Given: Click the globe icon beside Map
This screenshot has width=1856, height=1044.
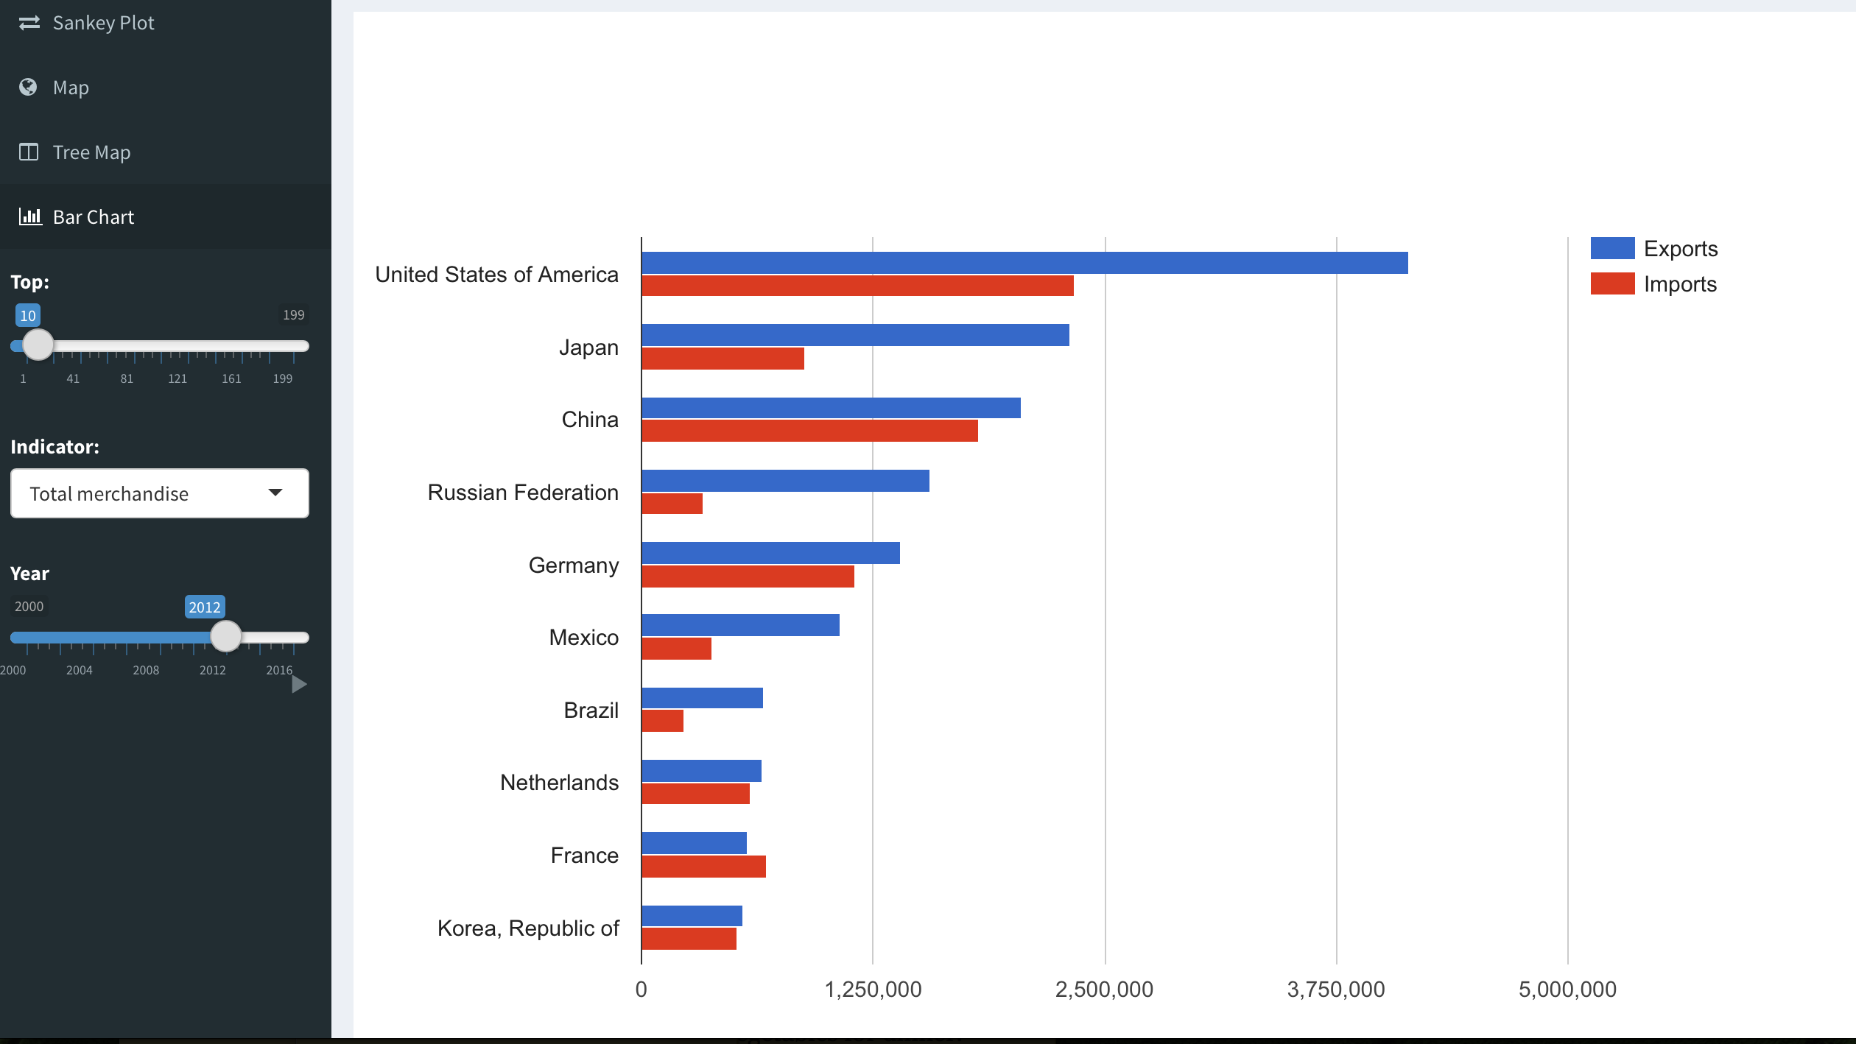Looking at the screenshot, I should coord(28,88).
